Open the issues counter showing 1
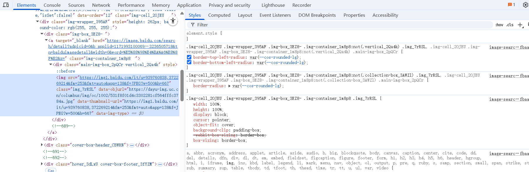Viewport: 529px width, 172px height. click(512, 5)
